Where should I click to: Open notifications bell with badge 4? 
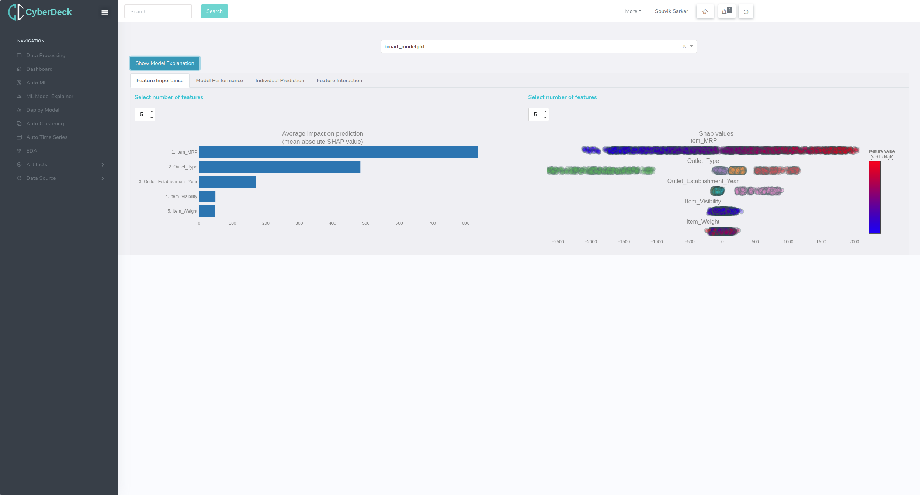726,11
